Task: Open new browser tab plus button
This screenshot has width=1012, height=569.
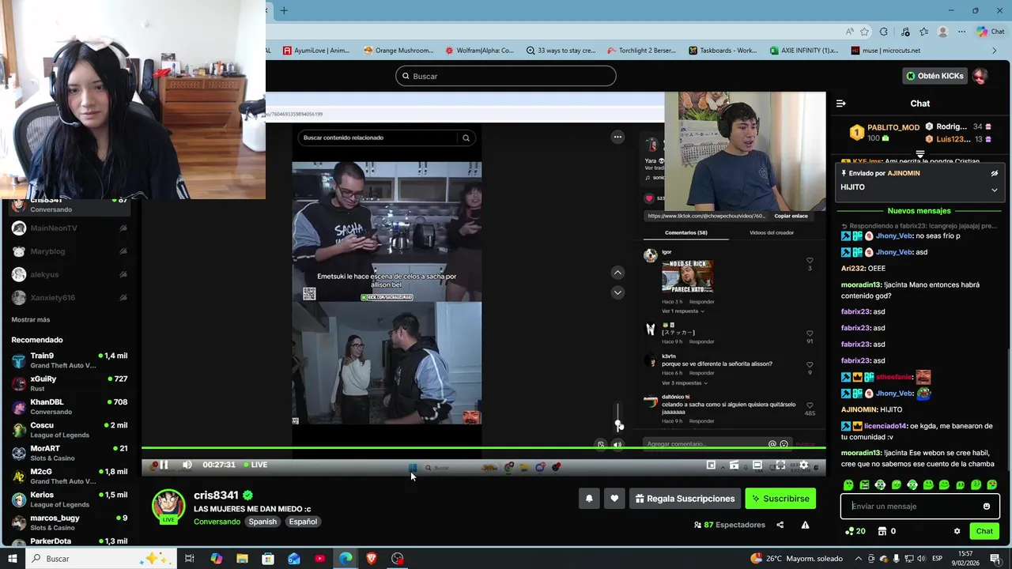Action: pos(284,10)
